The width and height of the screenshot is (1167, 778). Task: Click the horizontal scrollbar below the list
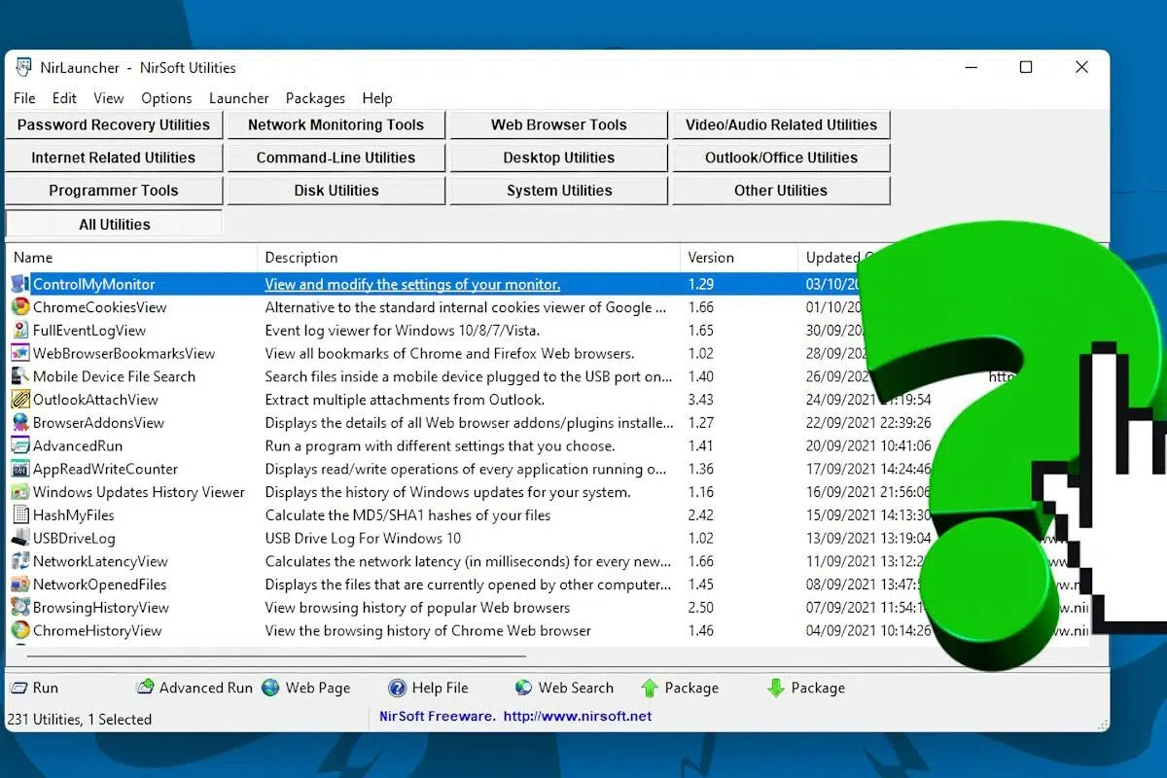[292, 656]
